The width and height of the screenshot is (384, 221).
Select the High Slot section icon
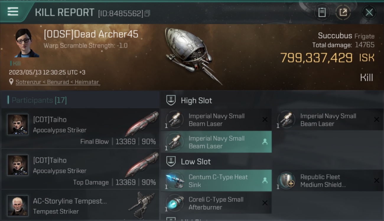(171, 100)
